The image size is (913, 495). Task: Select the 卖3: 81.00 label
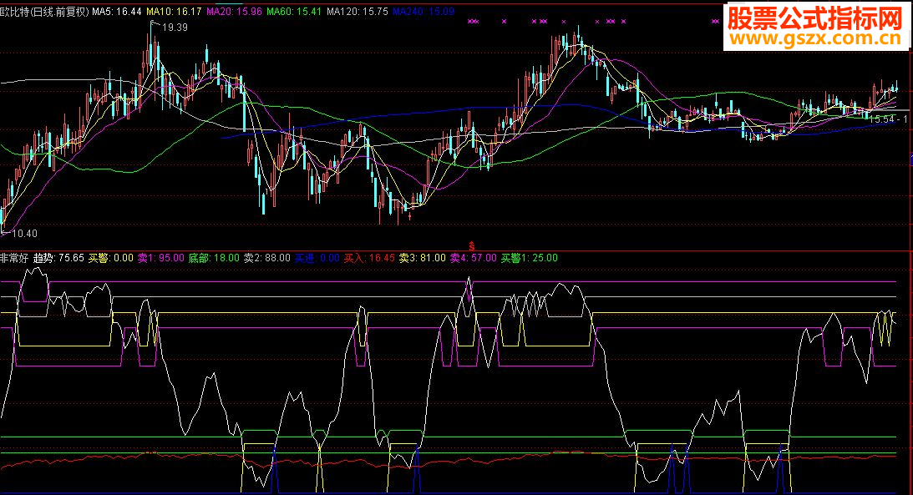tap(422, 258)
